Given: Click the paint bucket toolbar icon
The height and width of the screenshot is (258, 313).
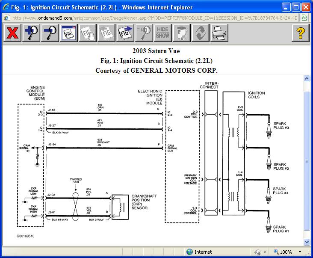Looking at the screenshot, I should (181, 33).
